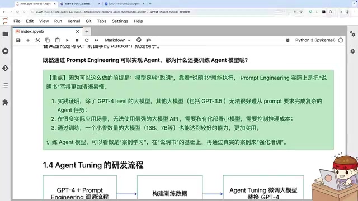Click list item 3 mentioning 13B、7B
The height and width of the screenshot is (201, 358).
pos(156,128)
